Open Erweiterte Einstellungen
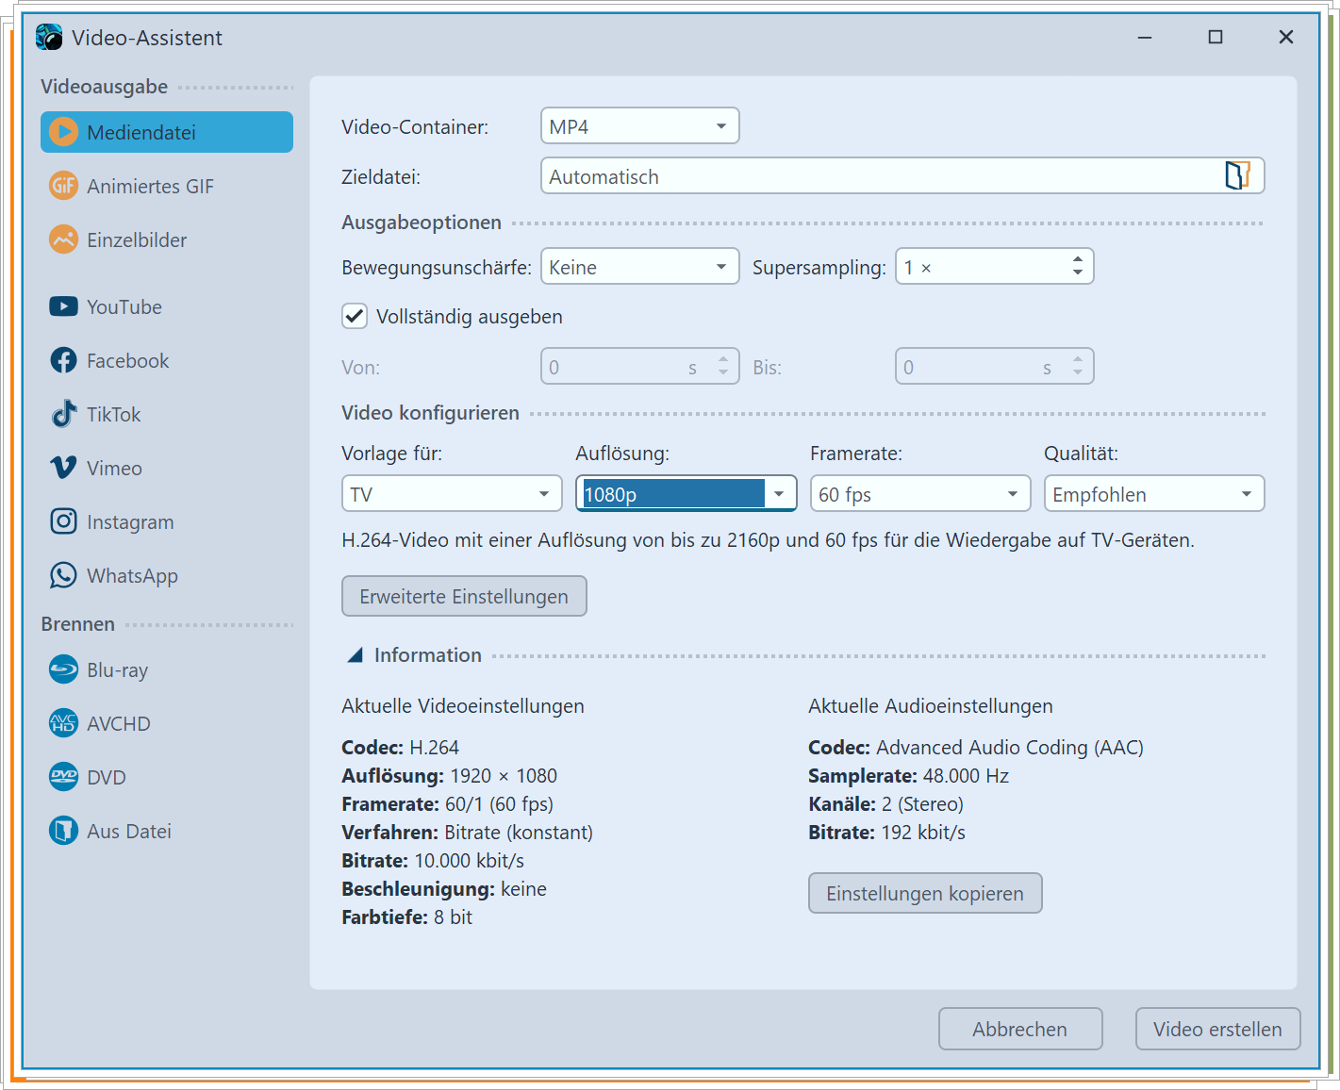1340x1090 pixels. (464, 596)
